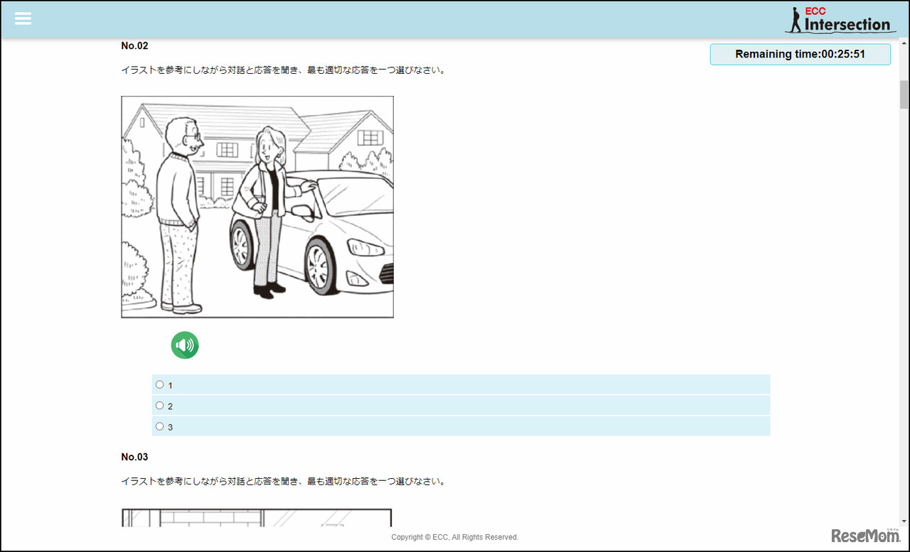Viewport: 910px width, 552px height.
Task: Select answer option 1 for No.02
Action: coord(159,384)
